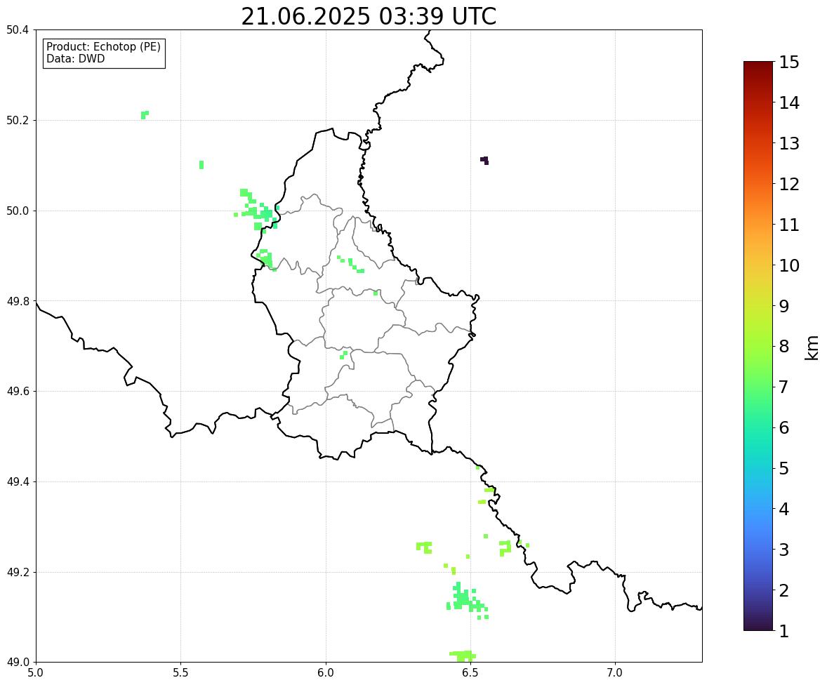Click the colorbar tick label 10
This screenshot has height=685, width=827.
click(x=789, y=265)
